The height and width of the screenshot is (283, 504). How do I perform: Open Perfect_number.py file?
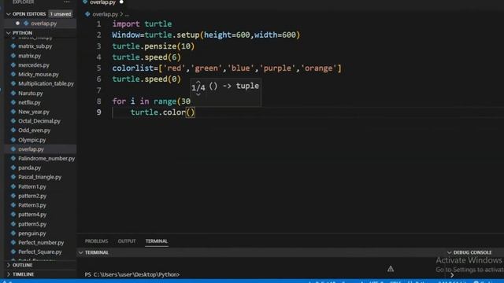pyautogui.click(x=41, y=243)
